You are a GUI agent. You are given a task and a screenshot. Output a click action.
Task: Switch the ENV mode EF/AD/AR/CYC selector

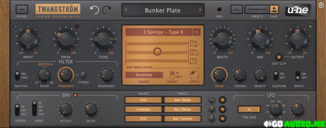(34, 109)
